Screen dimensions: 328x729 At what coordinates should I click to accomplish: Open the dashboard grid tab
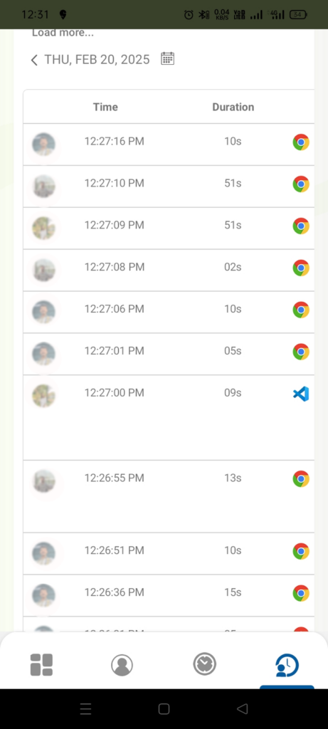(41, 664)
